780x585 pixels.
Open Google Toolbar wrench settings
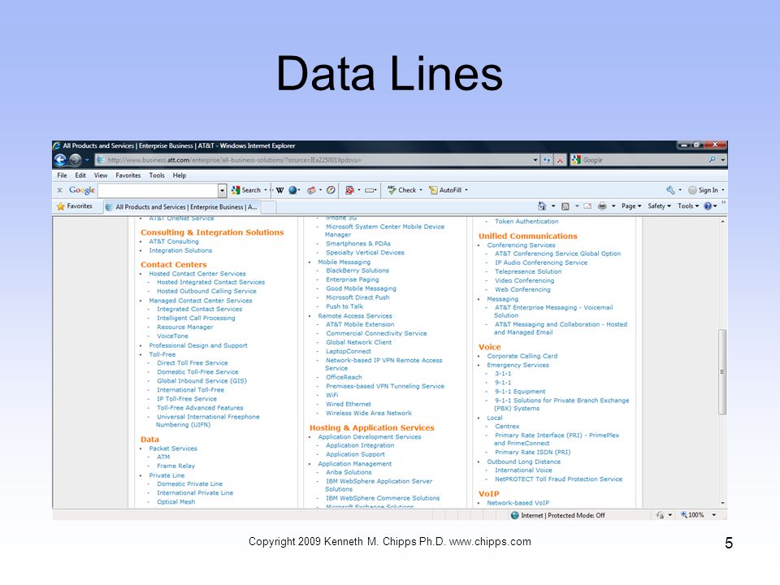click(x=670, y=190)
